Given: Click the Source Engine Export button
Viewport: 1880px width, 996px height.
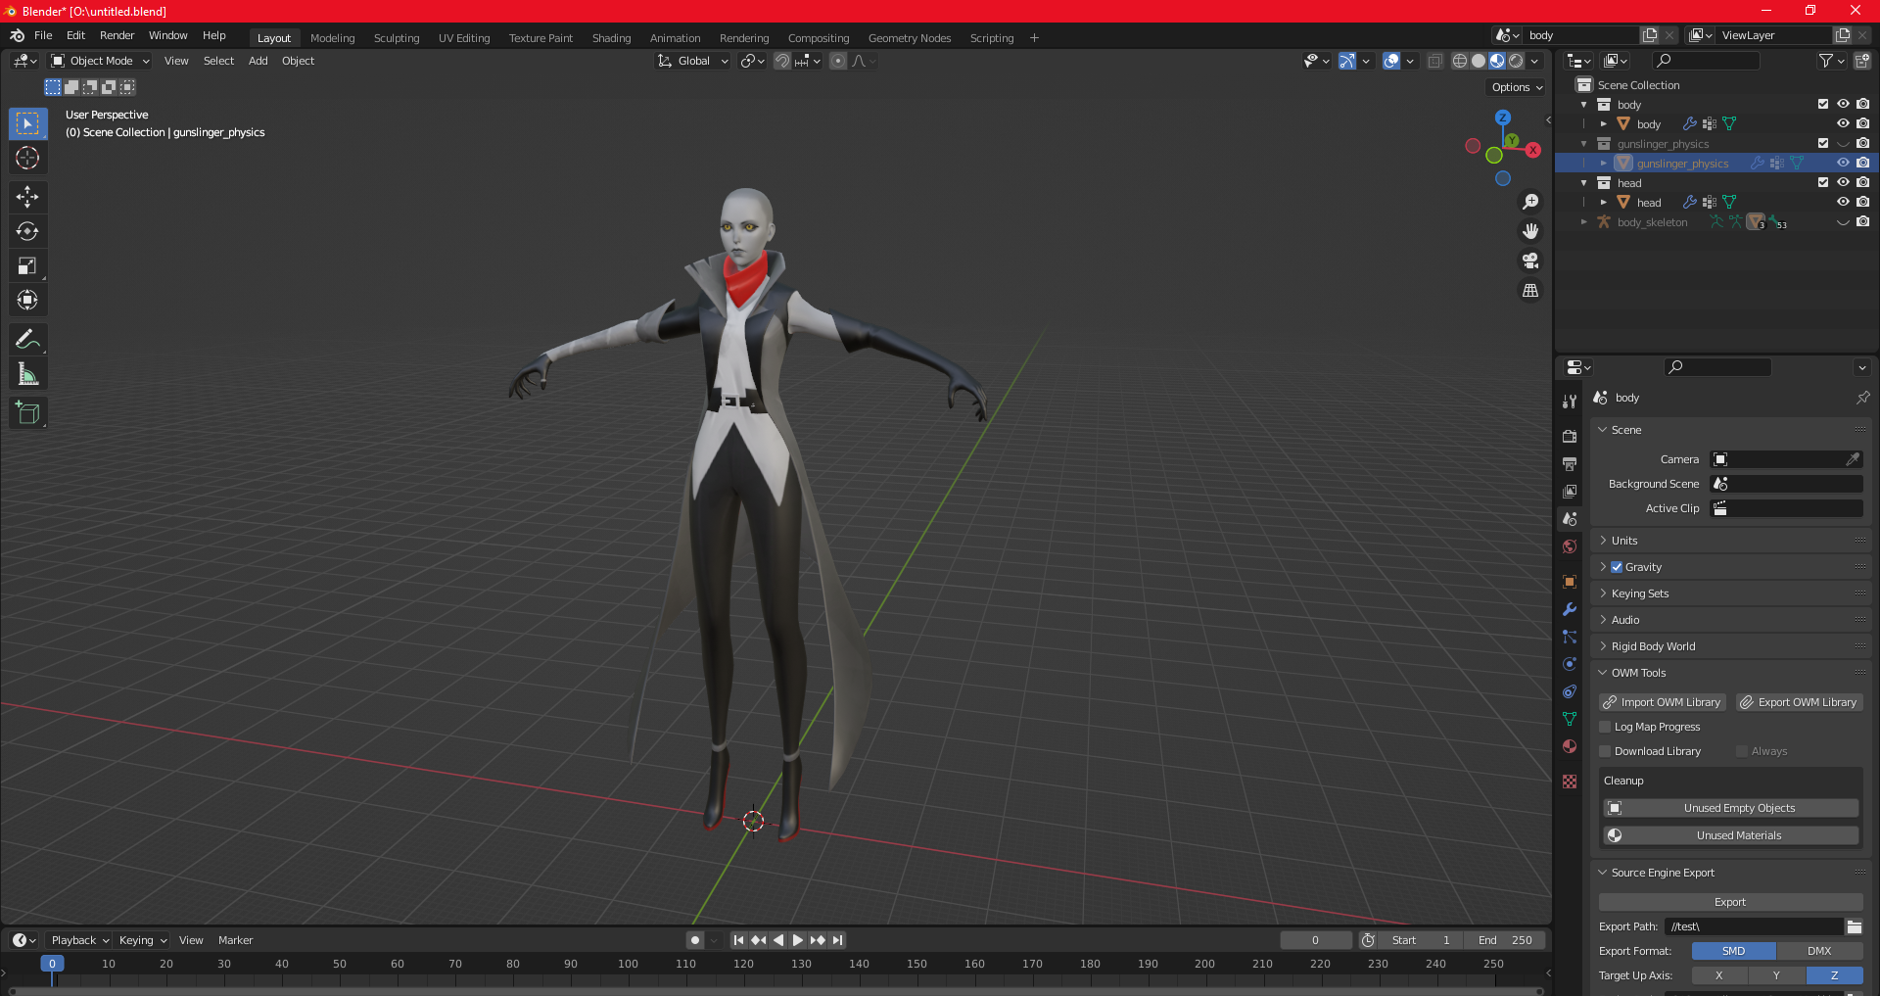Looking at the screenshot, I should (x=1731, y=902).
